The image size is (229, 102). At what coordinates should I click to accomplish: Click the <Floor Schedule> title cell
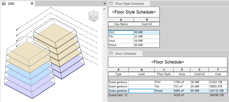[x=168, y=62]
